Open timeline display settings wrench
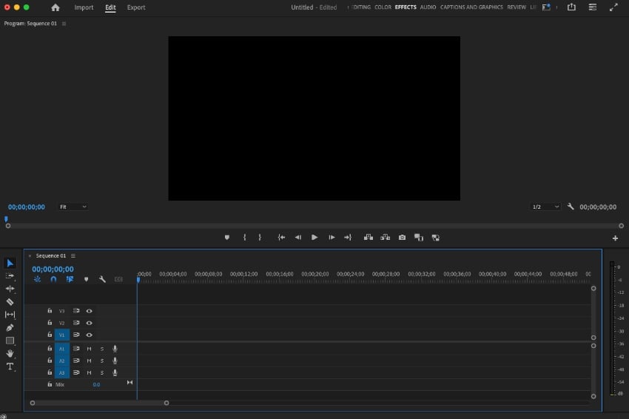629x419 pixels. tap(102, 279)
